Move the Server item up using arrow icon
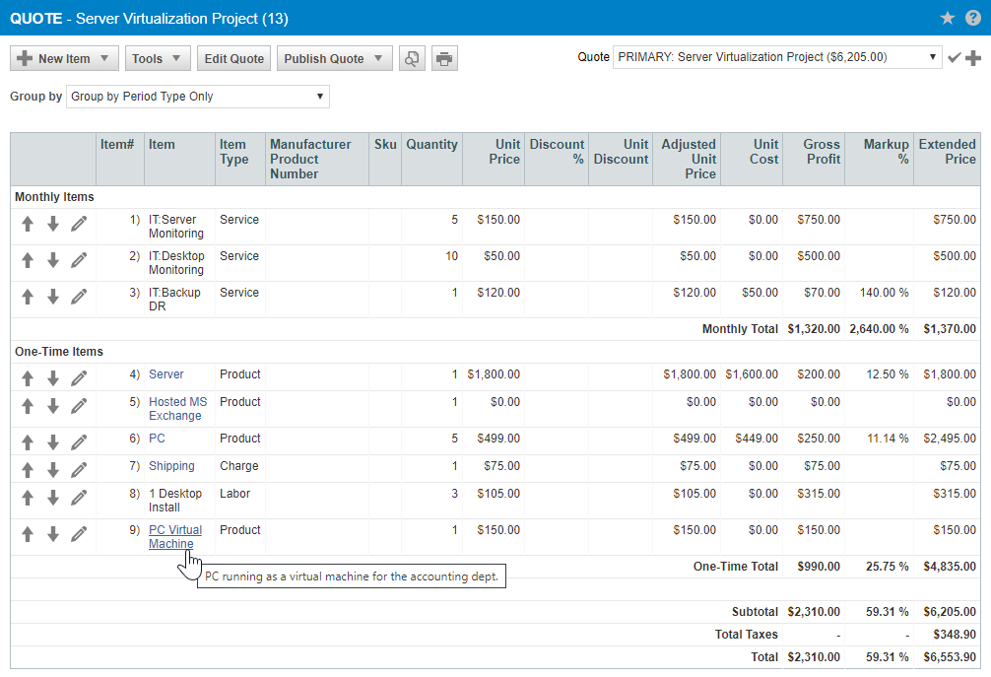The height and width of the screenshot is (677, 991). [x=28, y=378]
